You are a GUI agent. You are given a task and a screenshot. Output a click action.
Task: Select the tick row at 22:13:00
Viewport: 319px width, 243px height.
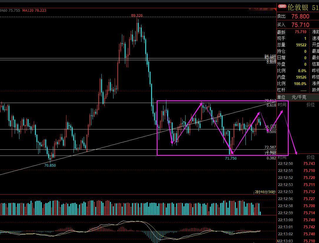pyautogui.click(x=298, y=220)
